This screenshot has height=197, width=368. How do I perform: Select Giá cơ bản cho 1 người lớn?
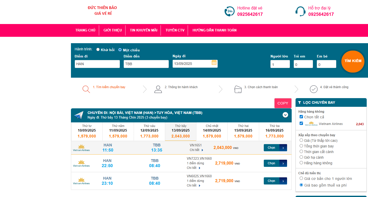[301, 178]
